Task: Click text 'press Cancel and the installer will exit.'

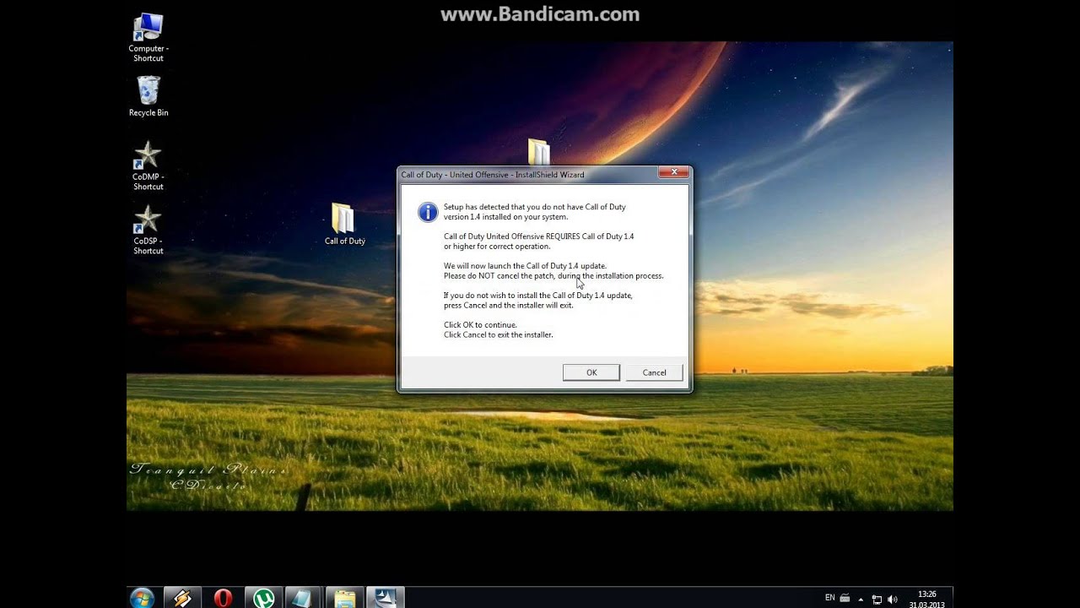Action: [509, 306]
